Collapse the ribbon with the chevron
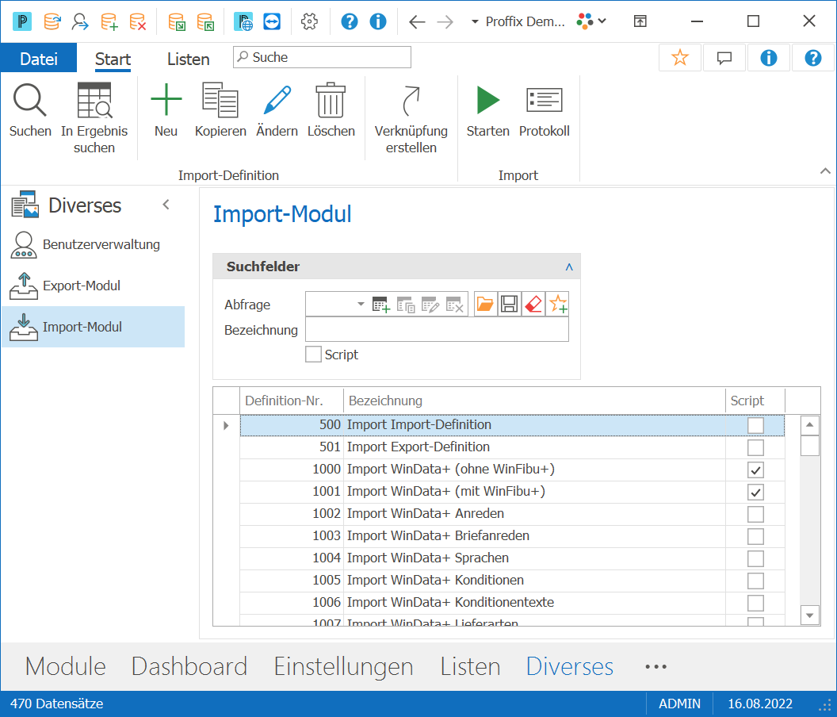The width and height of the screenshot is (837, 717). [825, 171]
